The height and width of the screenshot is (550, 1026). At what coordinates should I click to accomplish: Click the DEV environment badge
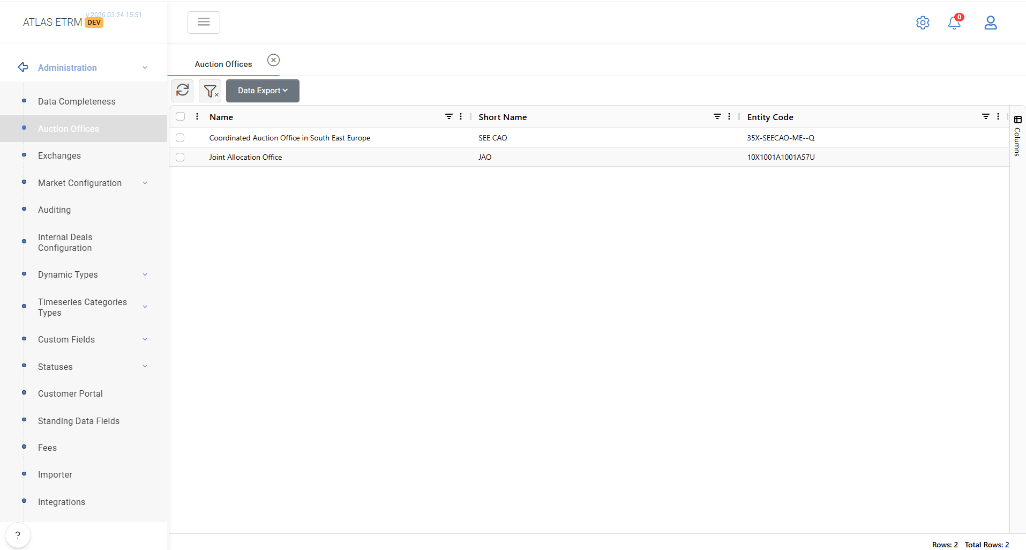(x=94, y=23)
